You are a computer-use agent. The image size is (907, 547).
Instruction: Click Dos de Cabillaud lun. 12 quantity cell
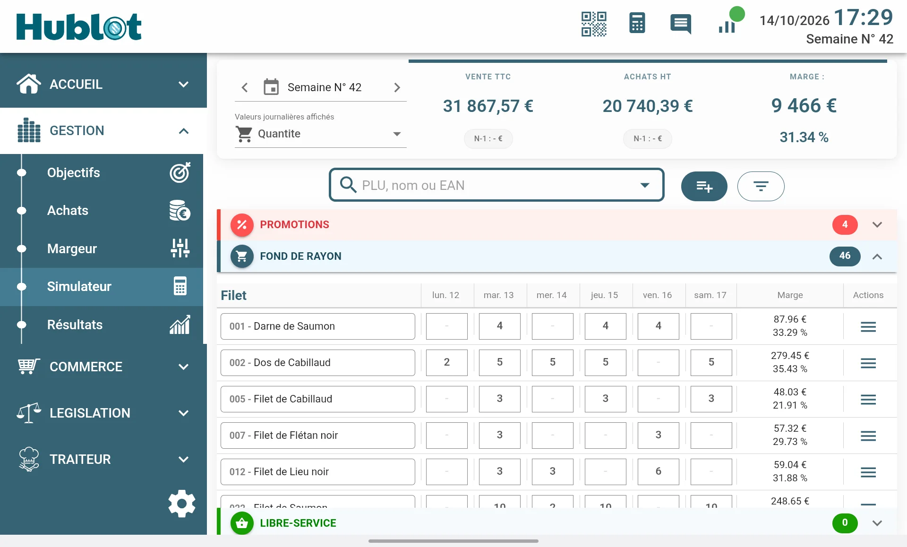click(447, 362)
